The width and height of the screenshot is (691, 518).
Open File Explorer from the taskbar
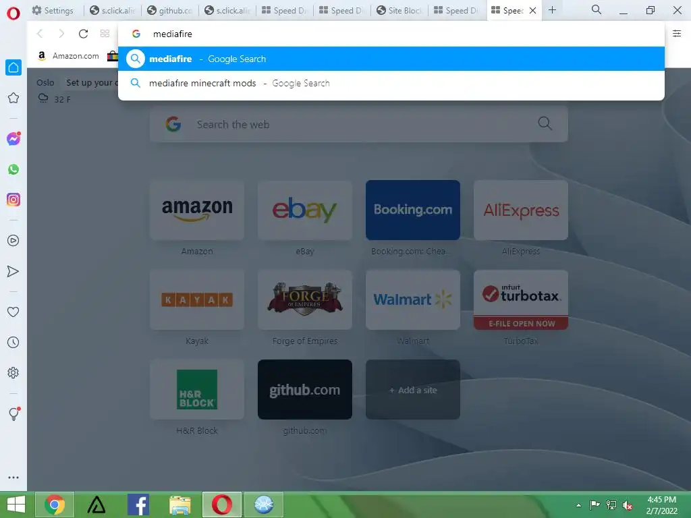click(x=180, y=505)
